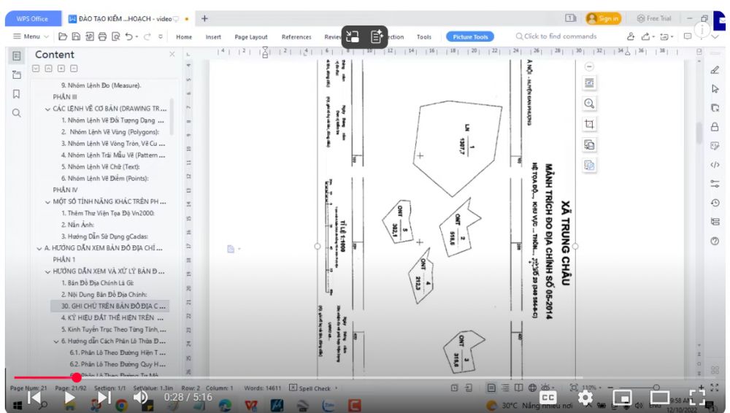Switch to the Page Layout tab
The width and height of the screenshot is (730, 413).
pyautogui.click(x=250, y=36)
